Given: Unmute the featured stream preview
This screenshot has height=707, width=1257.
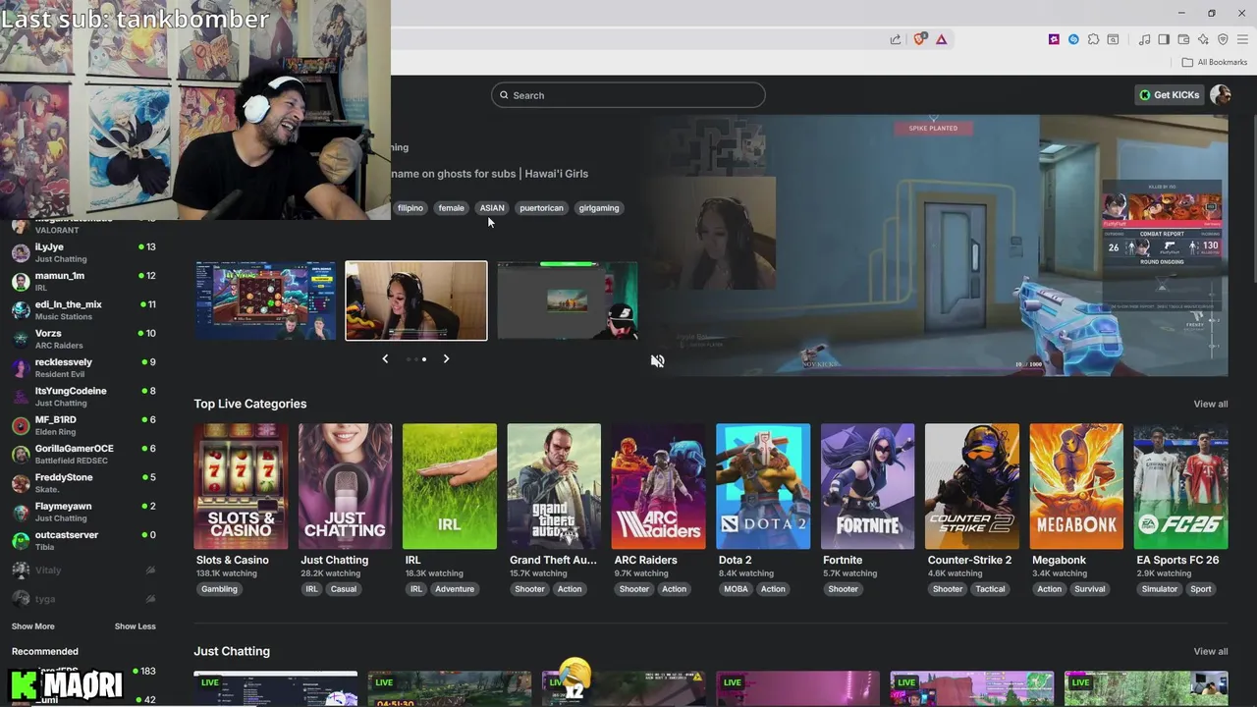Looking at the screenshot, I should pyautogui.click(x=657, y=360).
